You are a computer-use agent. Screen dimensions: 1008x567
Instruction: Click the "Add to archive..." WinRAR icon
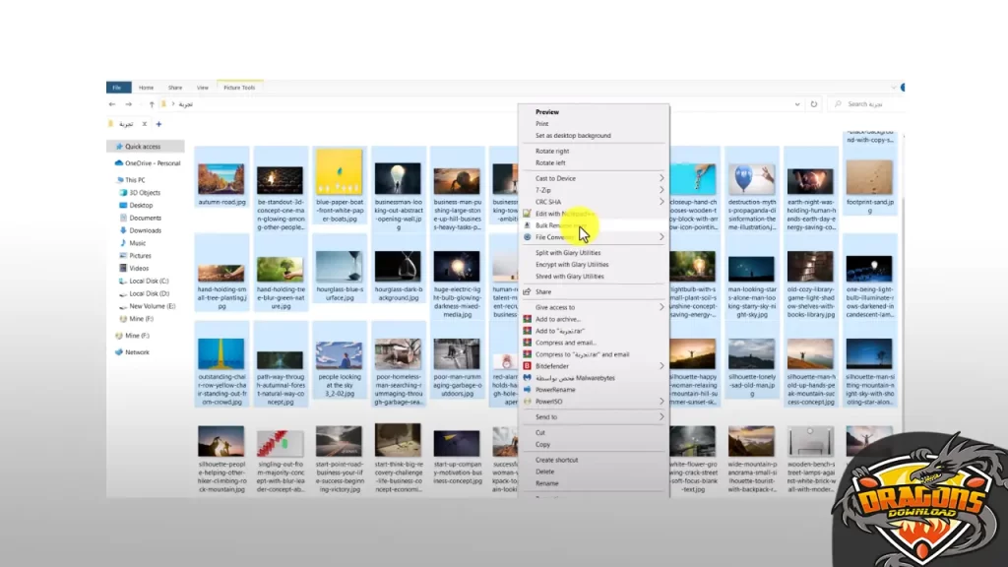(528, 319)
